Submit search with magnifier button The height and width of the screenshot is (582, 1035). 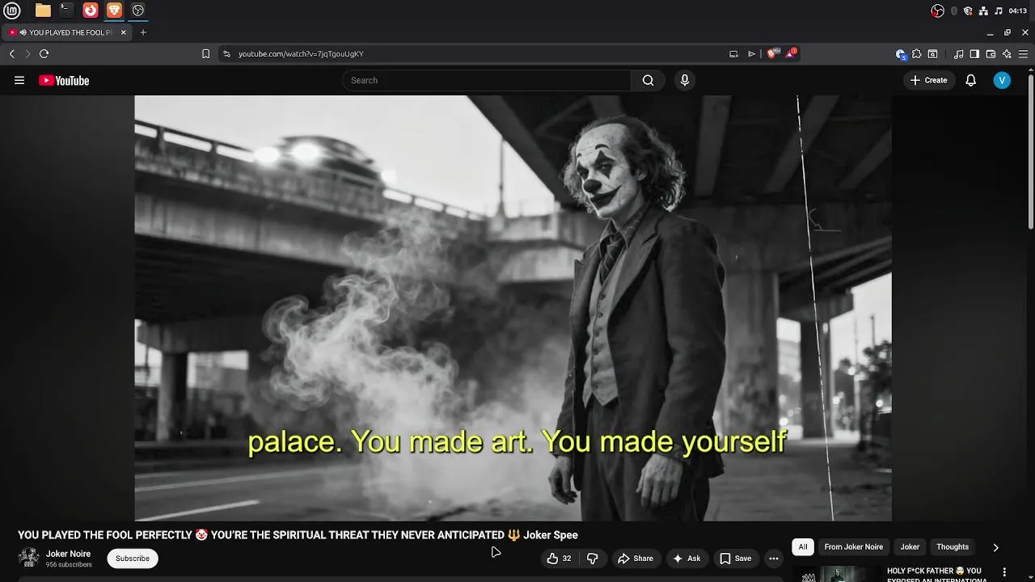[648, 80]
